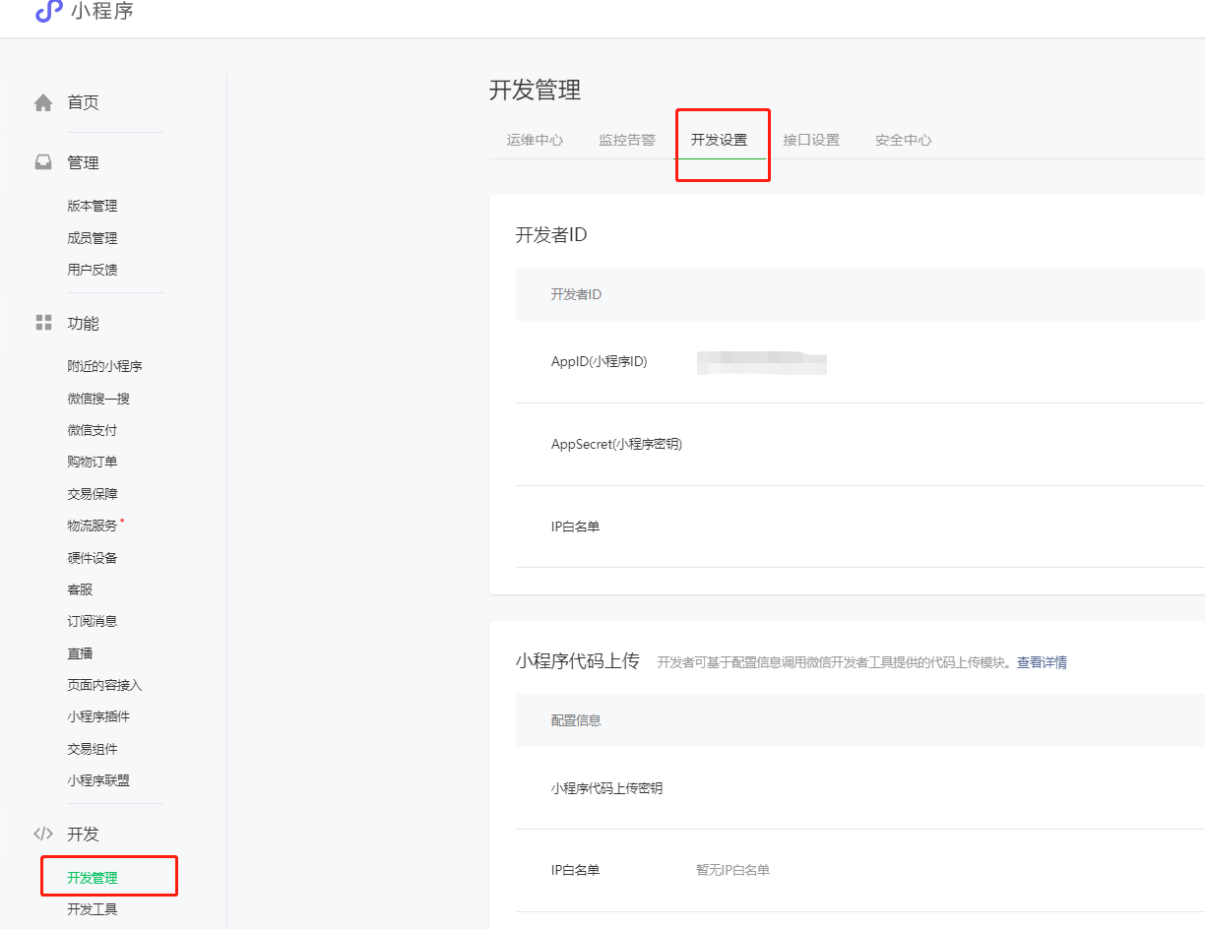
Task: Click the grid icon beside 功能
Action: pyautogui.click(x=43, y=323)
